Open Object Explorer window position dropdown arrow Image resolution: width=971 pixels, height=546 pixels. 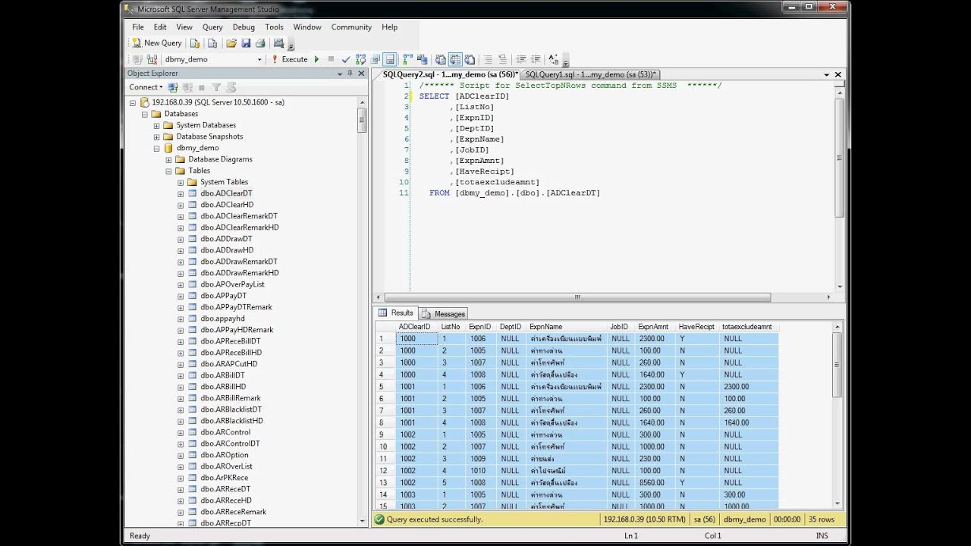[340, 74]
